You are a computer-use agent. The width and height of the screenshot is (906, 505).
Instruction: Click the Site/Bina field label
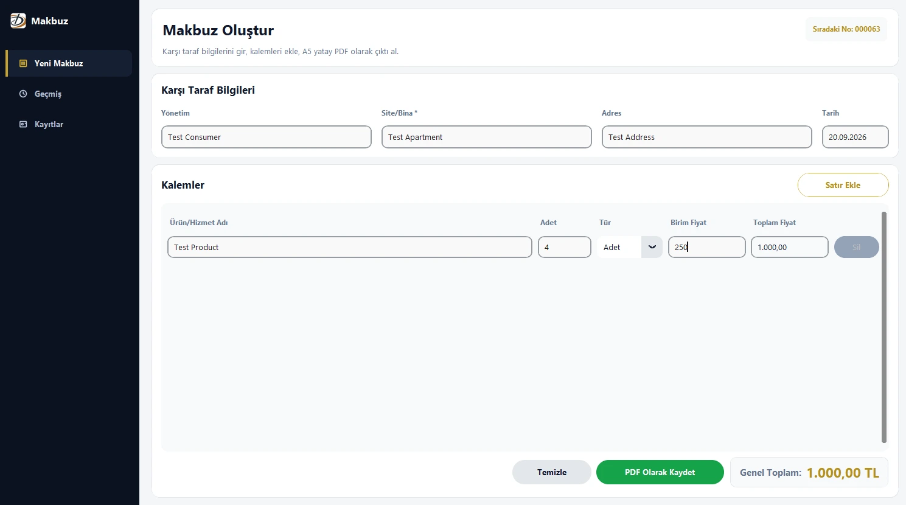(x=399, y=113)
